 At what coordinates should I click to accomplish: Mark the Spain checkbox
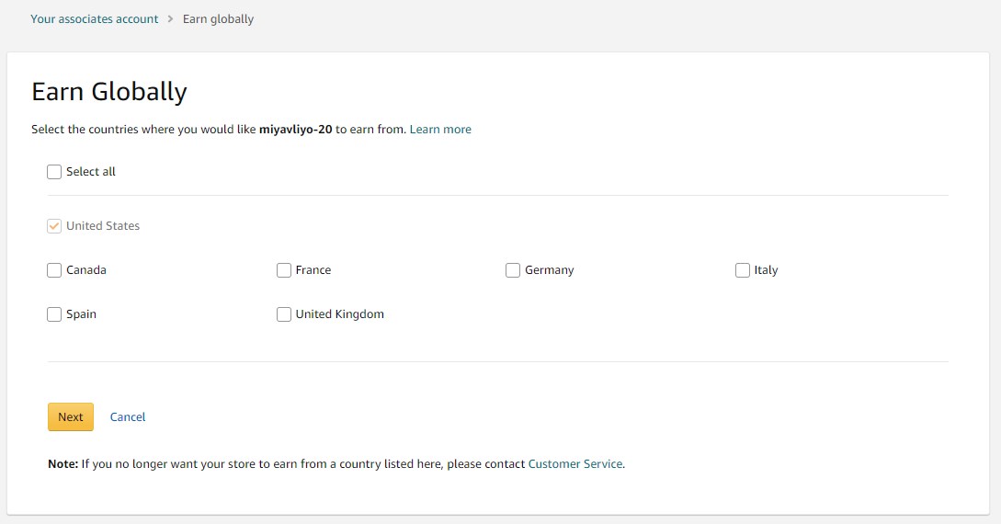pyautogui.click(x=54, y=314)
